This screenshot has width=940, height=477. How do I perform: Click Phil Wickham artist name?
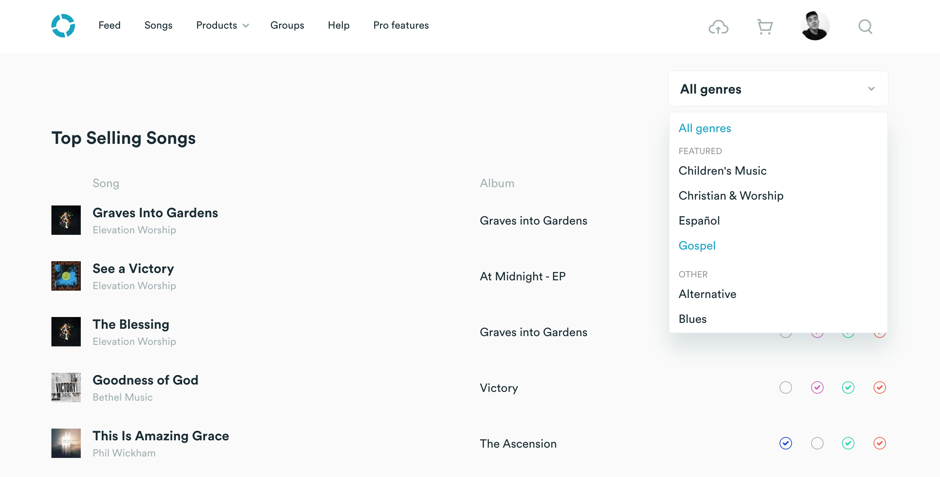point(124,453)
